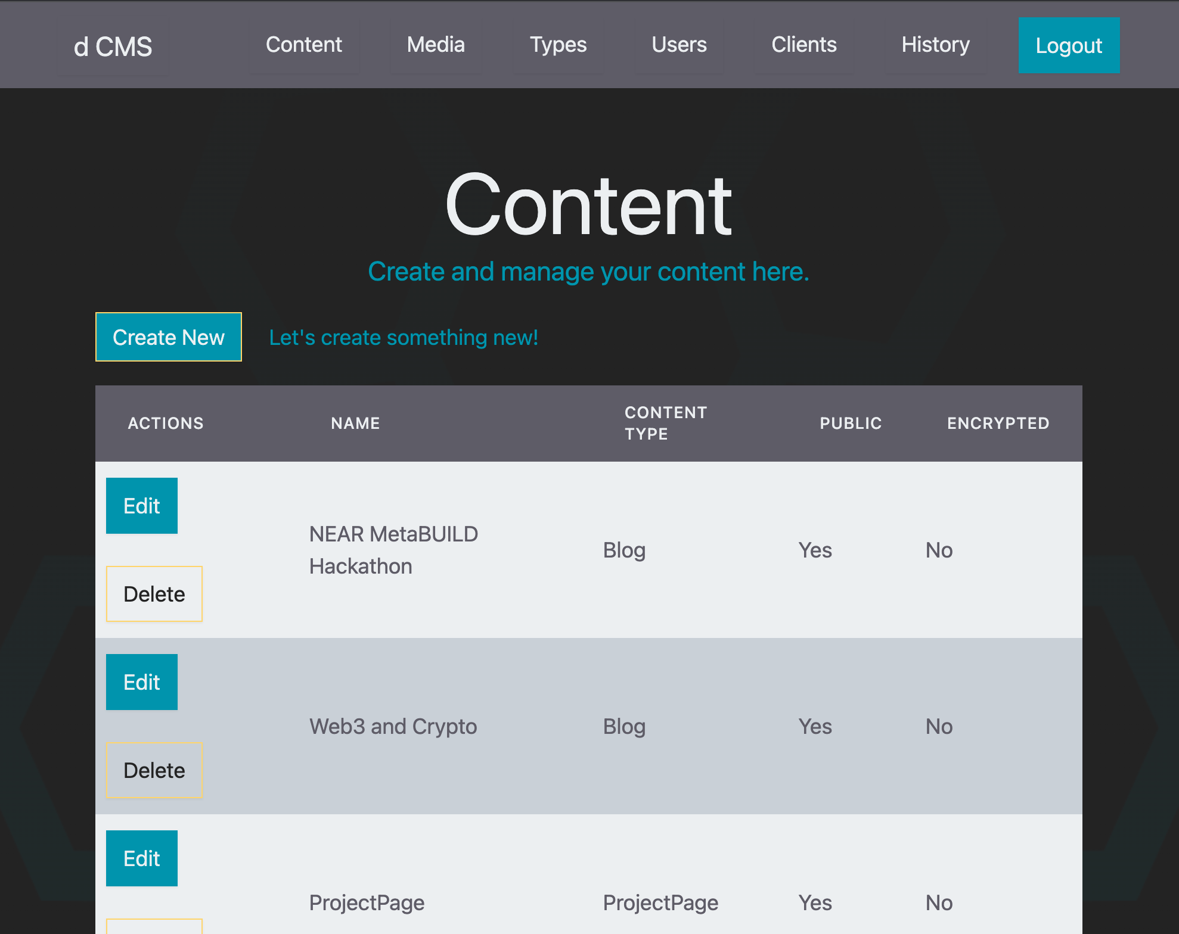The image size is (1179, 934).
Task: Edit the NEAR MetaBUILD Hackathon entry
Action: click(142, 506)
